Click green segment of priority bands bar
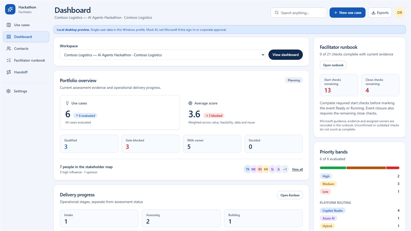Viewport: 411px width, 231px height. point(333,168)
